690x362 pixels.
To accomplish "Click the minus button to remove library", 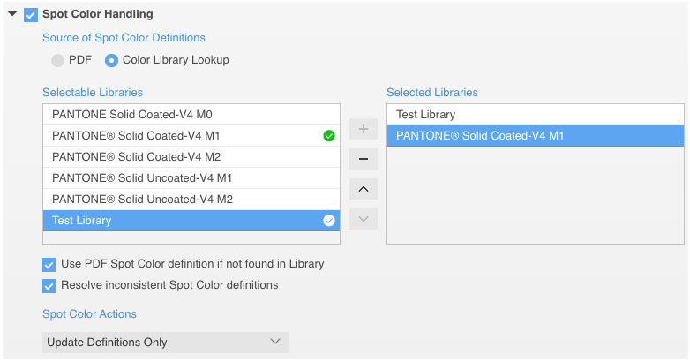I will [x=363, y=160].
